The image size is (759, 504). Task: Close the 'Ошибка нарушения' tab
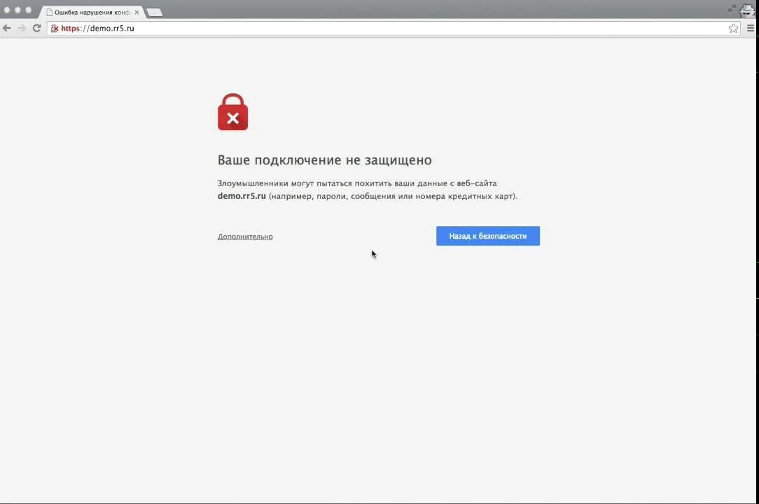tap(137, 13)
